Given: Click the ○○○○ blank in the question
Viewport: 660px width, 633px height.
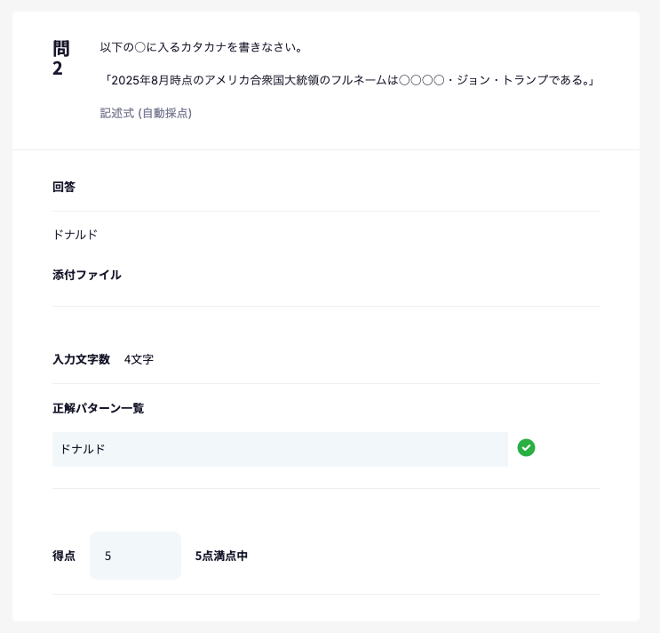Looking at the screenshot, I should 421,80.
